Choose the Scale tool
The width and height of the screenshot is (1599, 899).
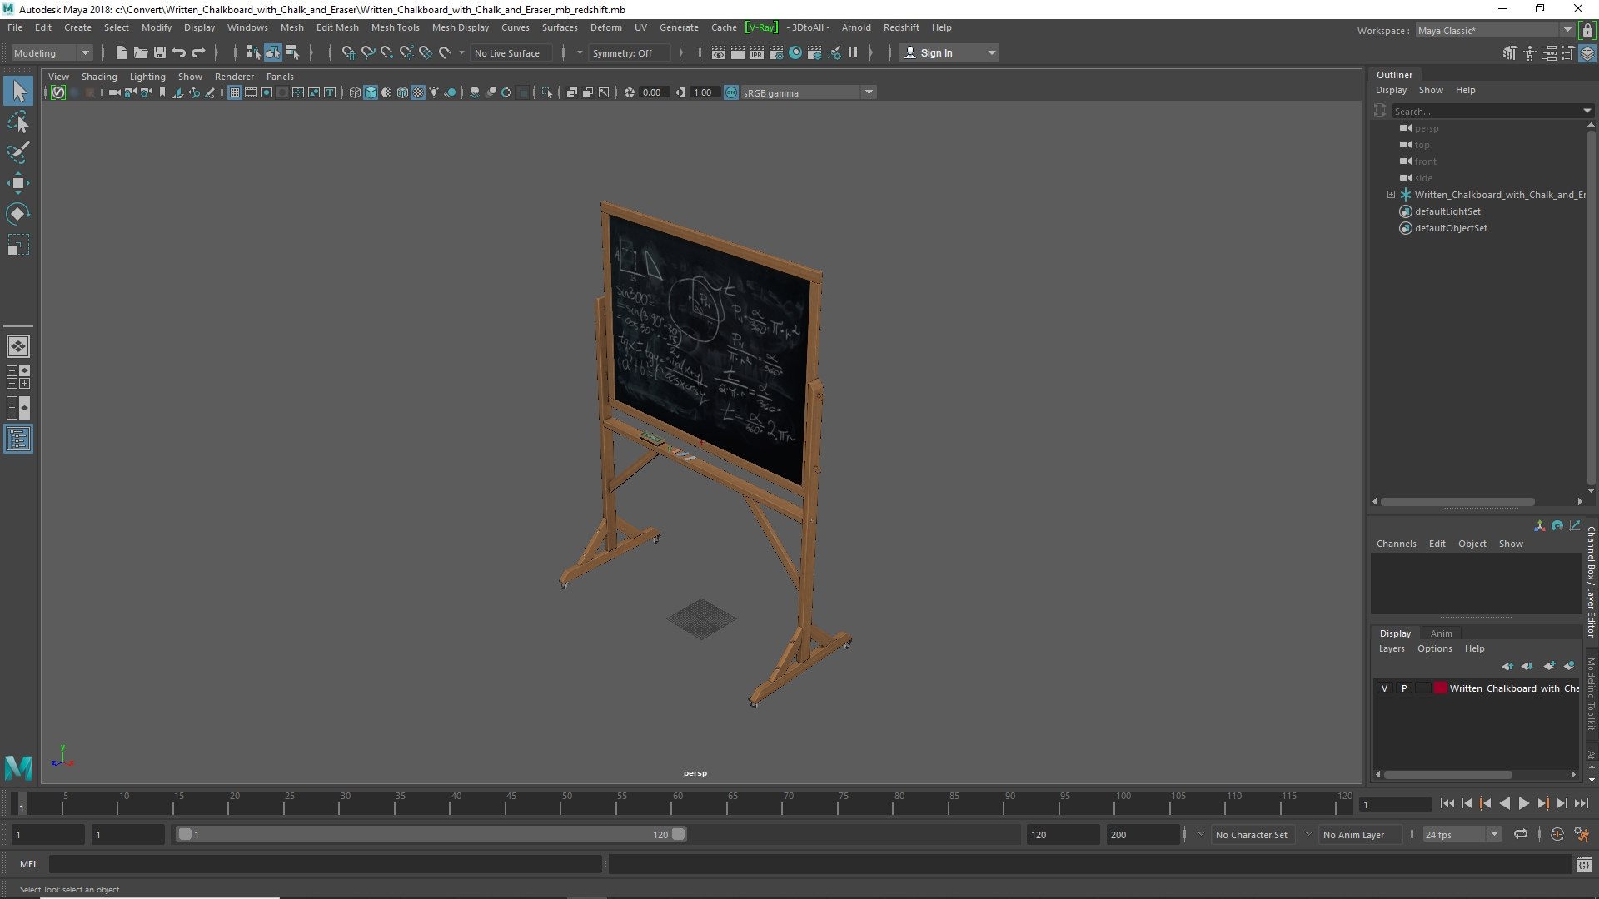click(x=18, y=245)
